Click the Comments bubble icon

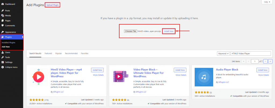2,26
